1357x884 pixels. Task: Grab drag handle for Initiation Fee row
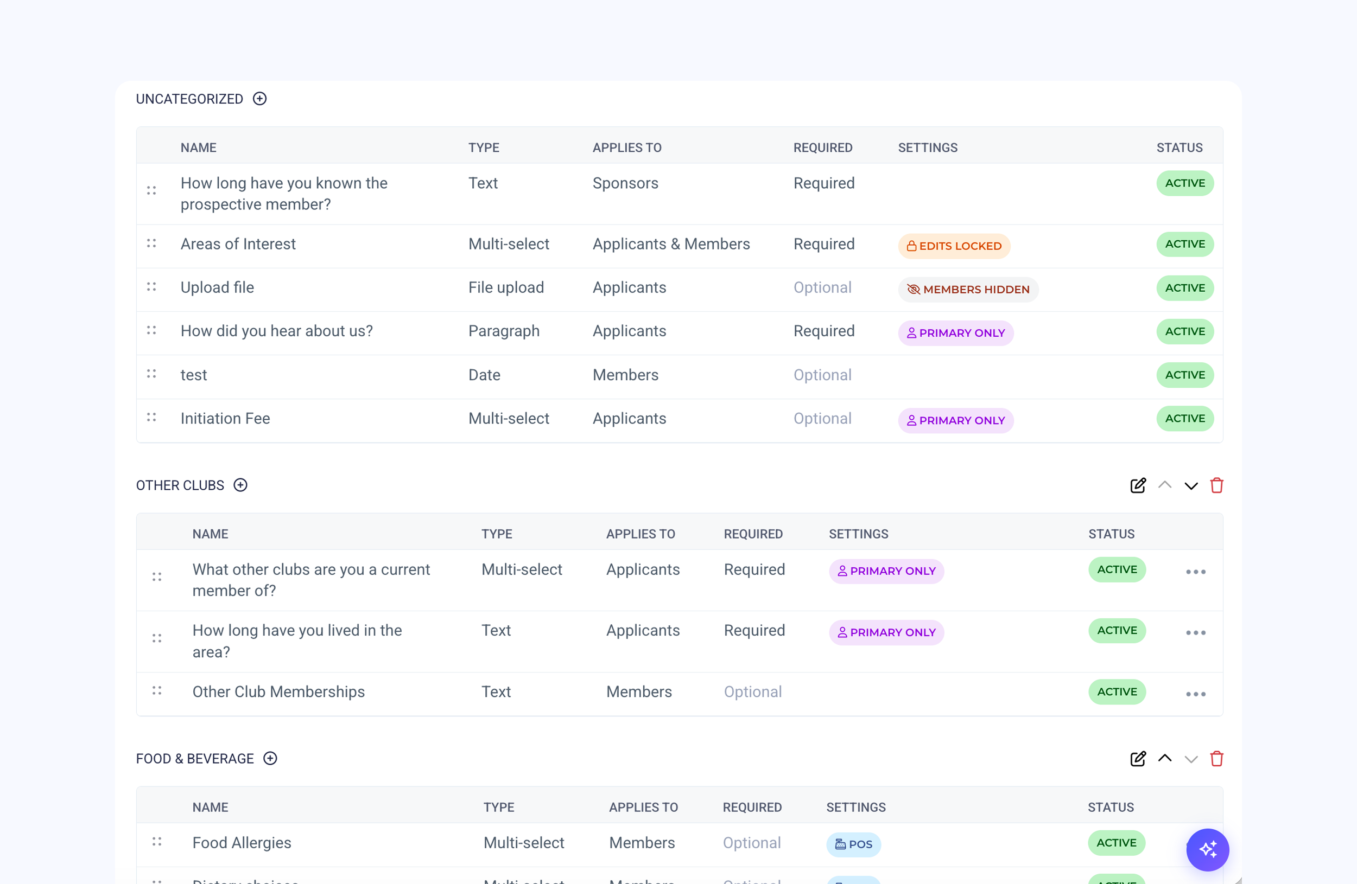[151, 417]
